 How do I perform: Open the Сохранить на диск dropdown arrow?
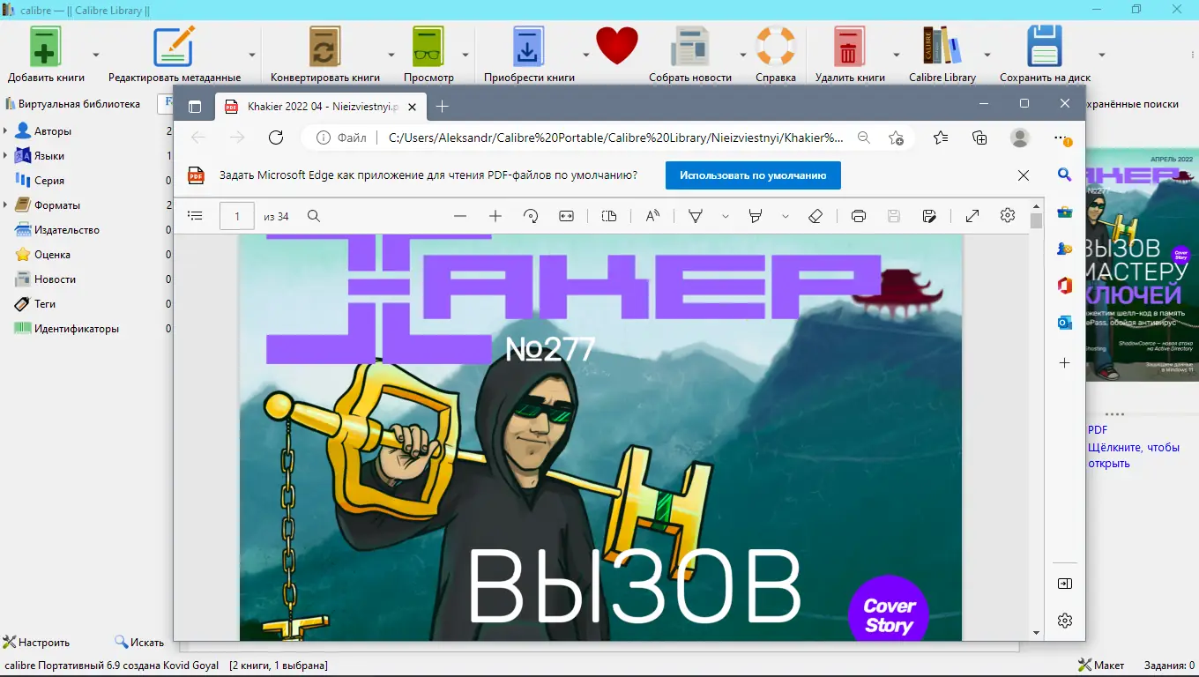coord(1101,53)
